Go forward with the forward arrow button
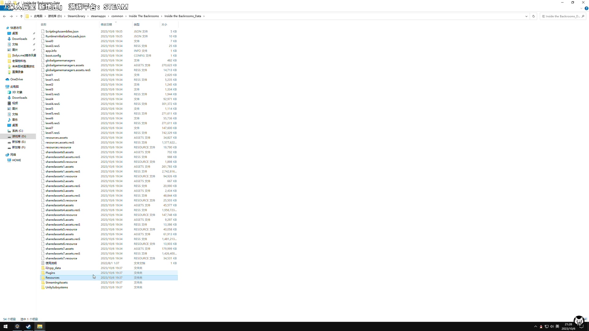This screenshot has width=589, height=331. (11, 16)
